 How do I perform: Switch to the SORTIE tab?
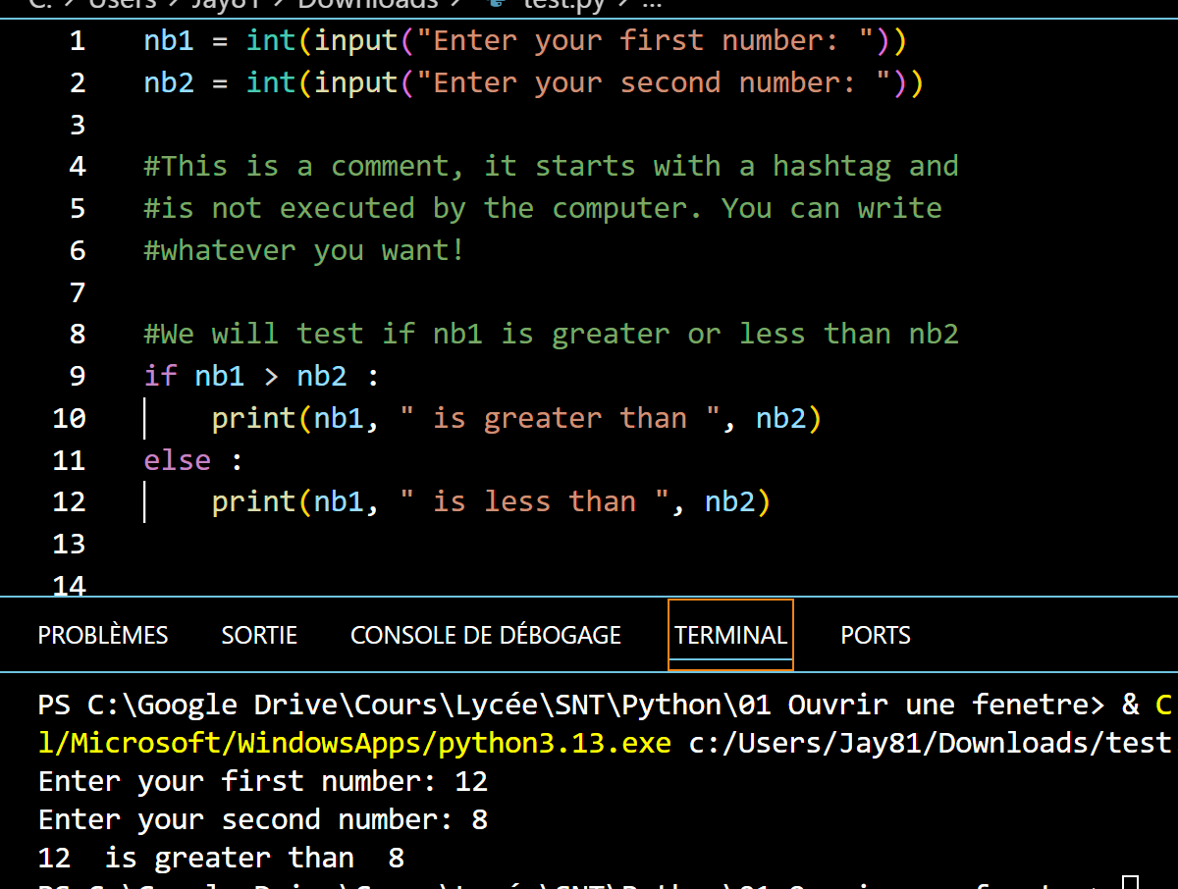[259, 636]
